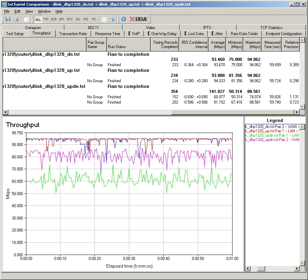Switch to the Datagram tab
Viewport: 308px width, 280px height.
pos(33,27)
